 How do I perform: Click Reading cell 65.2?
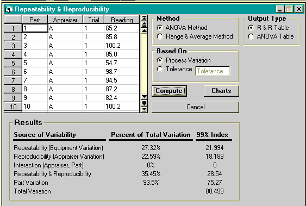coord(122,28)
